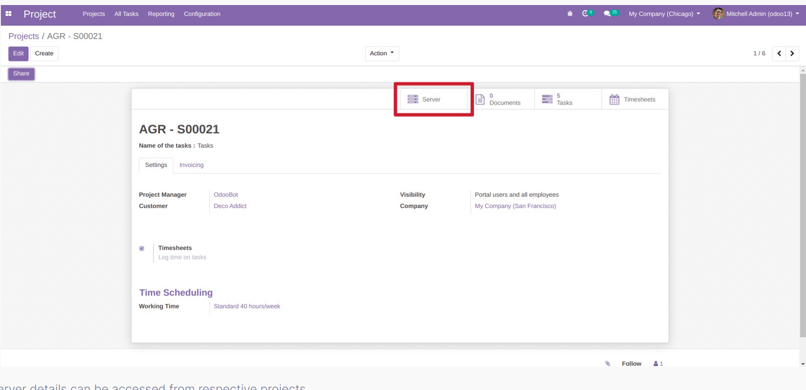The image size is (806, 390).
Task: Toggle the Timesheets checkbox
Action: pos(142,249)
